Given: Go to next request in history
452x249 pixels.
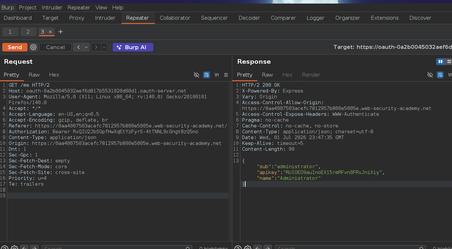Looking at the screenshot, I should click(96, 47).
